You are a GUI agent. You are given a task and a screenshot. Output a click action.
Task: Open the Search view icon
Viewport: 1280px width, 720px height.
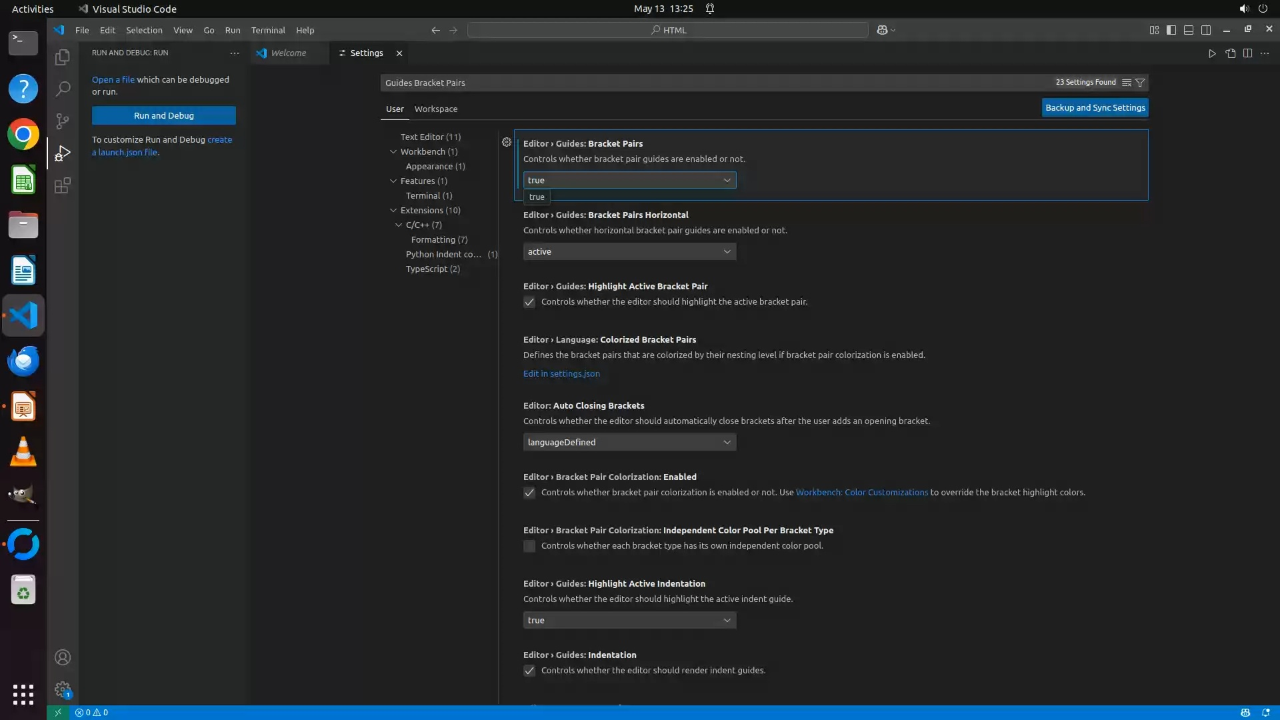click(x=63, y=89)
